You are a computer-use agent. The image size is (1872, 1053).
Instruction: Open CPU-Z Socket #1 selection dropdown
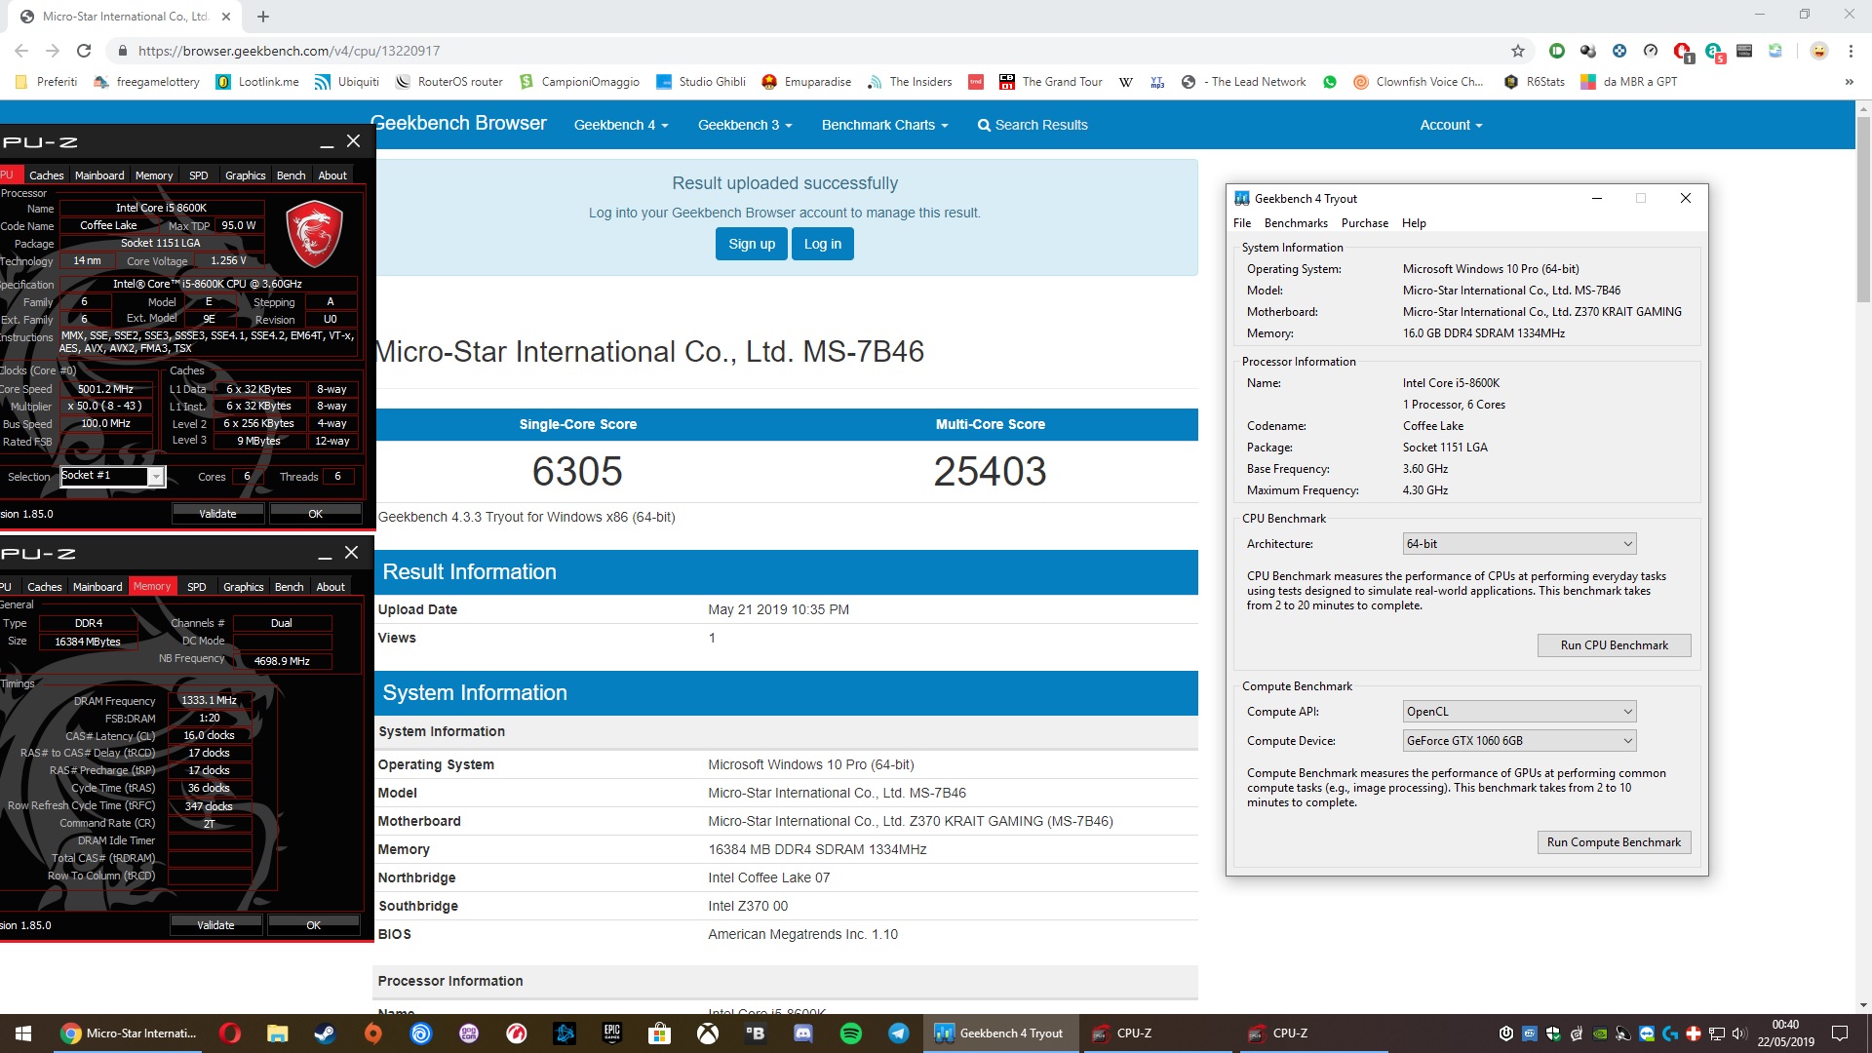[112, 476]
